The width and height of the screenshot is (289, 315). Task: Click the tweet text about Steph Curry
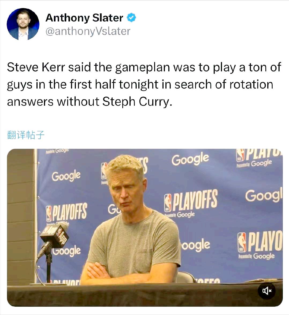tap(144, 84)
